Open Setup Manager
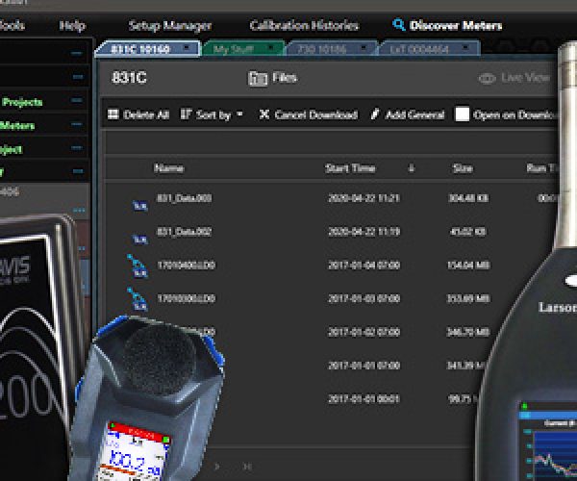This screenshot has width=577, height=481. pos(170,25)
